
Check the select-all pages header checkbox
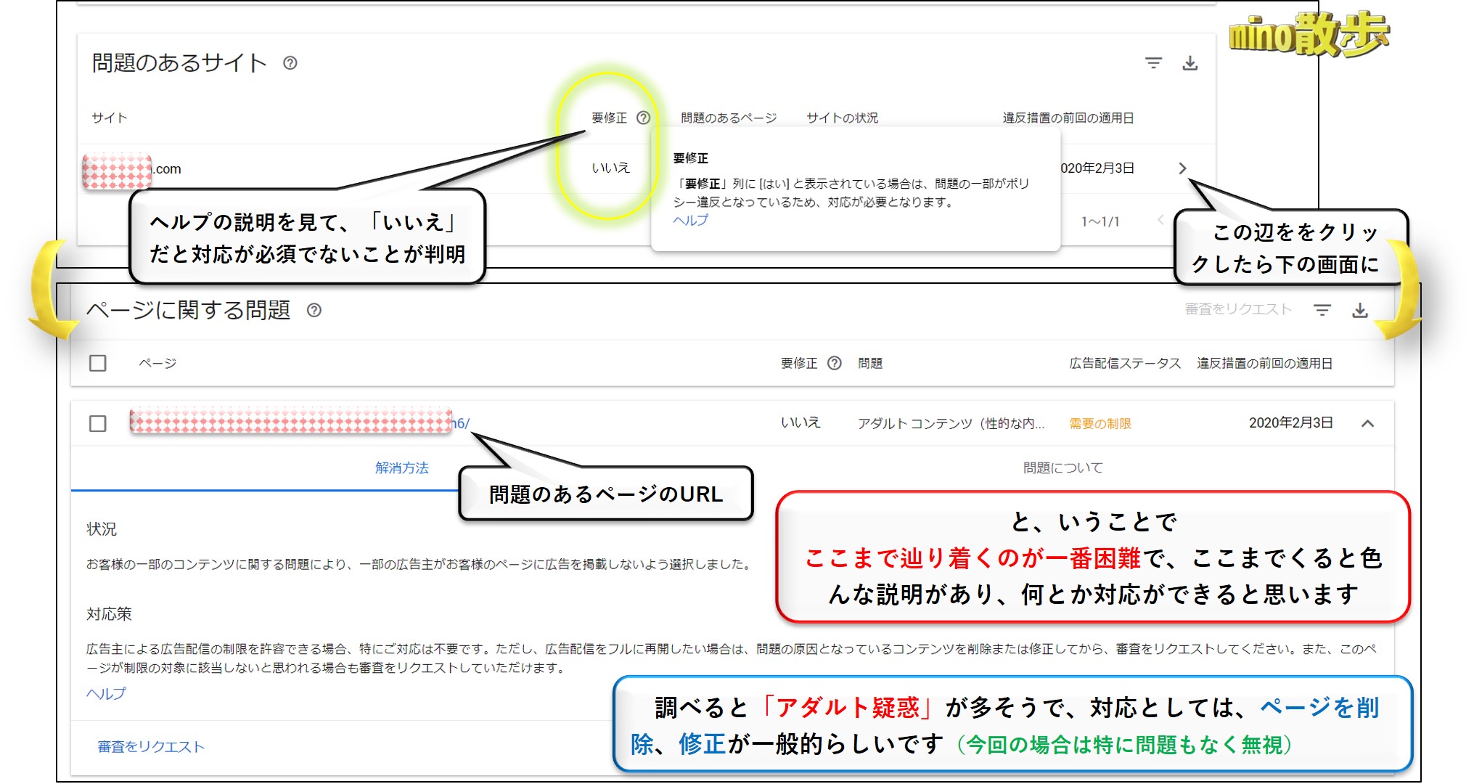(x=98, y=363)
